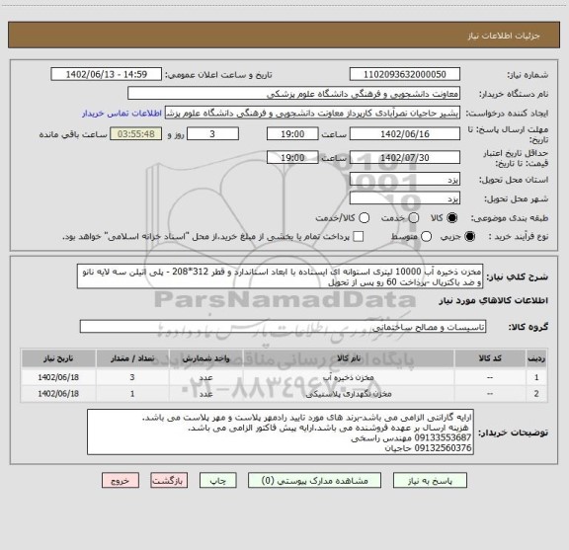Click the goods group field تاسیسات و مصالح ساختمانی
The height and width of the screenshot is (550, 569).
283,327
